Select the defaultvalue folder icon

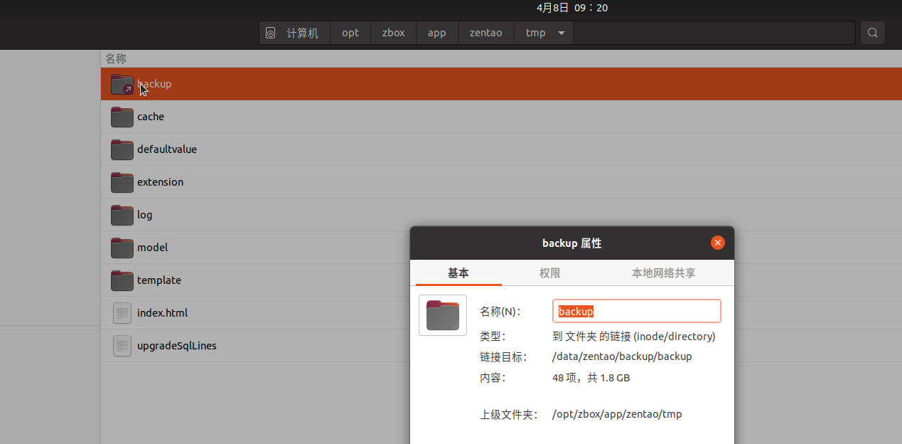click(x=122, y=149)
